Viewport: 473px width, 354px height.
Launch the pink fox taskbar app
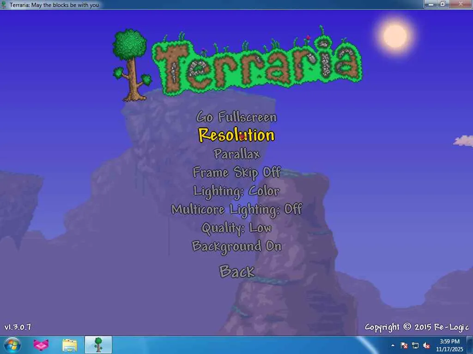41,345
